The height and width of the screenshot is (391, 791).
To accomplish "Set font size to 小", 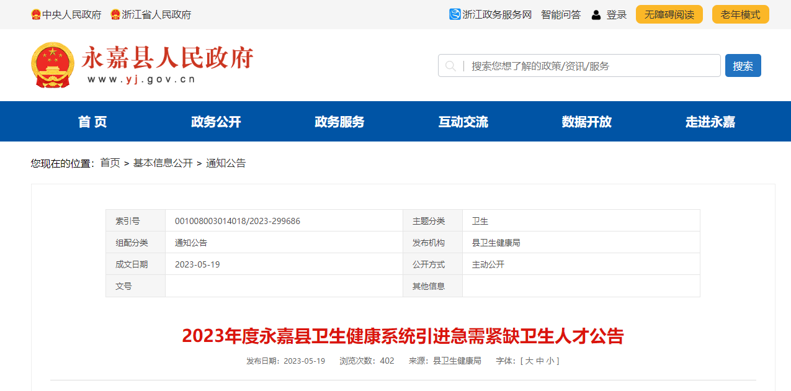I will coord(550,361).
